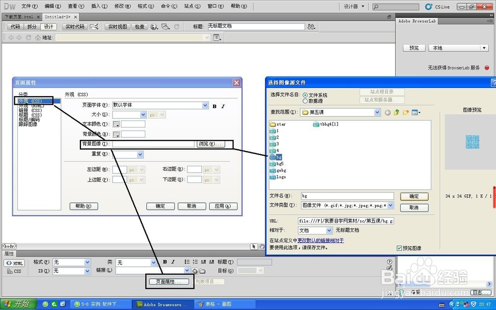Click the background image path input field
Screen dimensions: 496x310
coord(153,144)
